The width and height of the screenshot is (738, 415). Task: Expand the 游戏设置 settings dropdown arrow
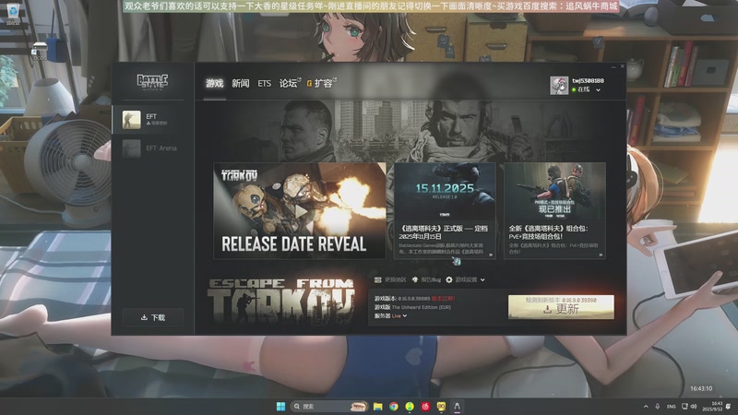(x=482, y=280)
